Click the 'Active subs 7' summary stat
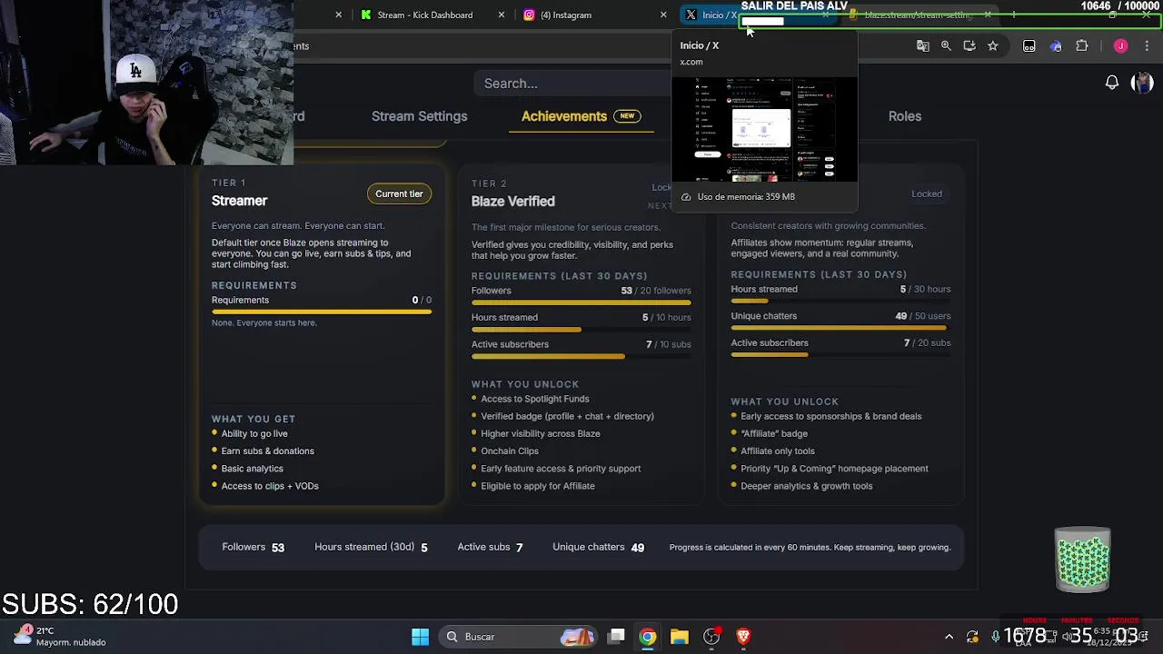 pos(490,547)
